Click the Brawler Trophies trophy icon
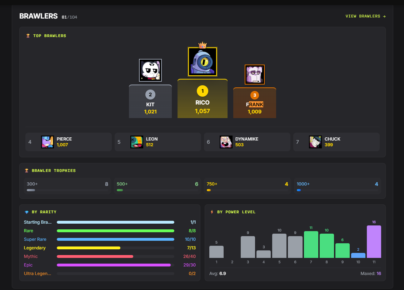 tap(26, 171)
